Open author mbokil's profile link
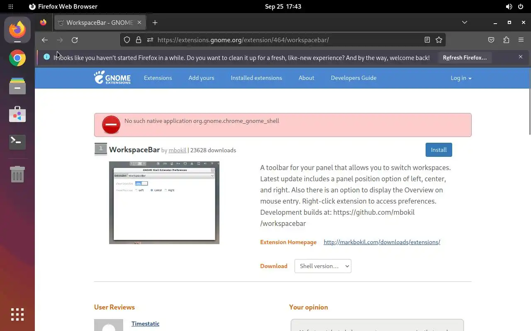The width and height of the screenshot is (531, 331). pos(177,150)
